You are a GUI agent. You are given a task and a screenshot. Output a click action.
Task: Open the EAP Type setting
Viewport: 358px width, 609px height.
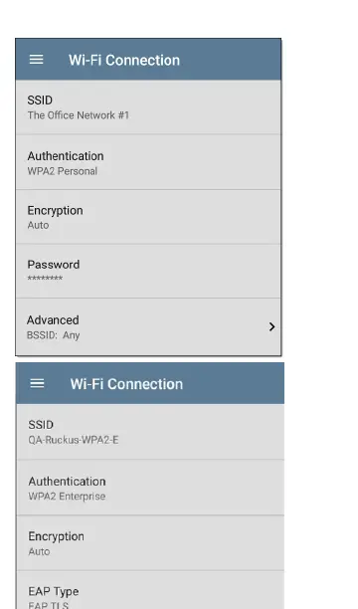pyautogui.click(x=150, y=590)
